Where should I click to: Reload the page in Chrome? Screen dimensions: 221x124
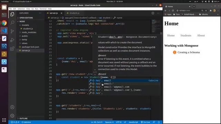(173, 11)
